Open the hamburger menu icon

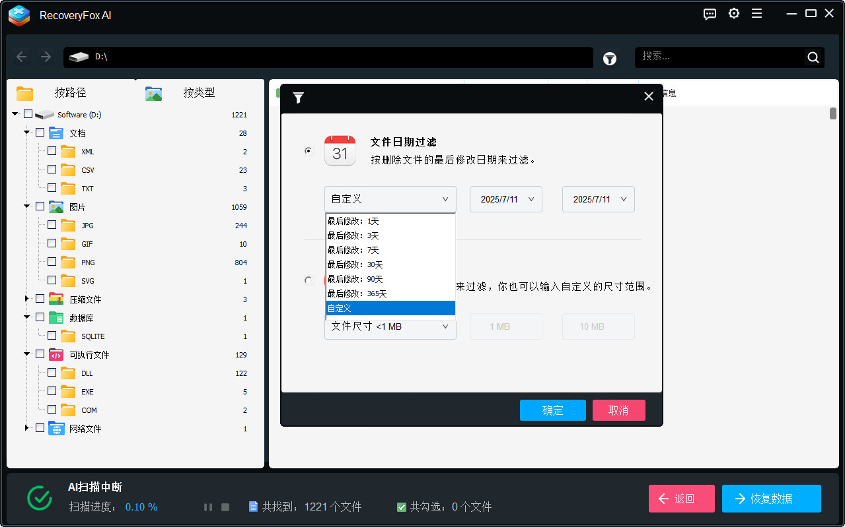click(x=756, y=13)
